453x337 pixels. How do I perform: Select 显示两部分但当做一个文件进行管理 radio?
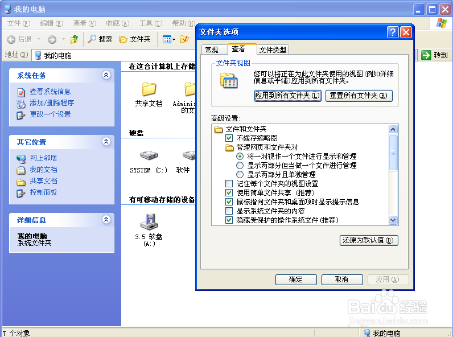[x=240, y=165]
